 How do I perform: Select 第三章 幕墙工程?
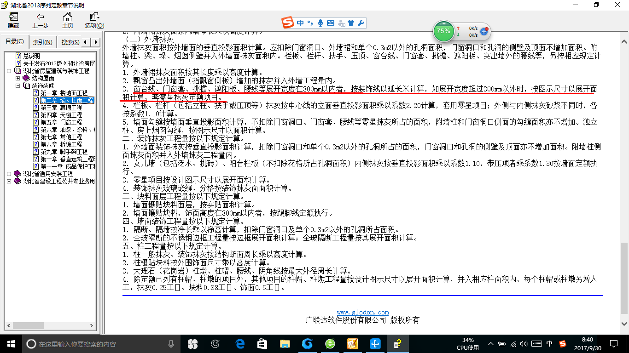(x=61, y=108)
